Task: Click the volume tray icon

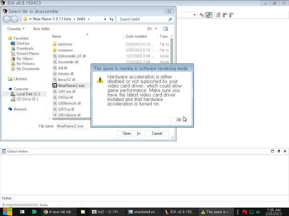Action: tap(258, 212)
